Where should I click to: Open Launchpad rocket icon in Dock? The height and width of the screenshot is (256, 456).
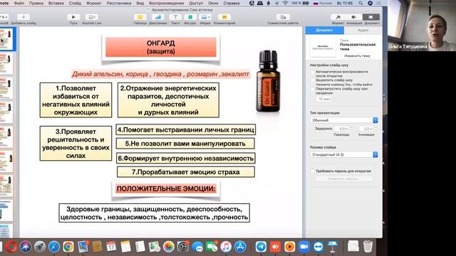40,247
